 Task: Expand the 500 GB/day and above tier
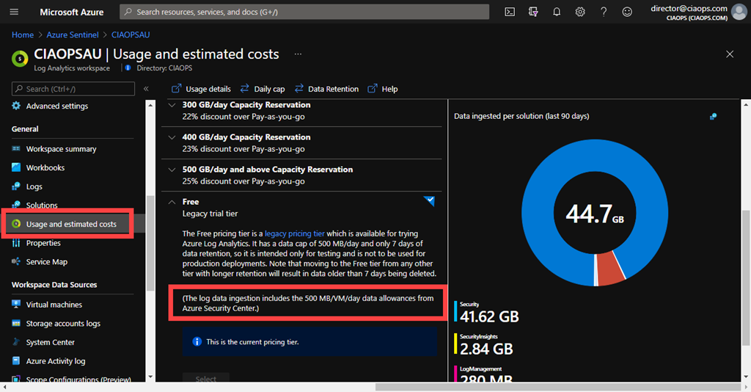coord(172,170)
